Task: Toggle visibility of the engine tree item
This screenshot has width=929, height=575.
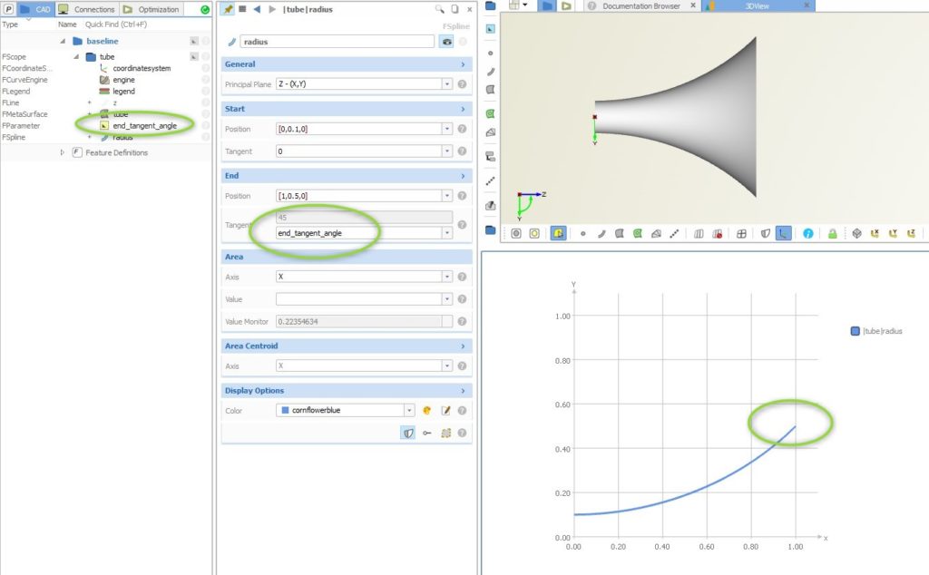Action: [206, 80]
